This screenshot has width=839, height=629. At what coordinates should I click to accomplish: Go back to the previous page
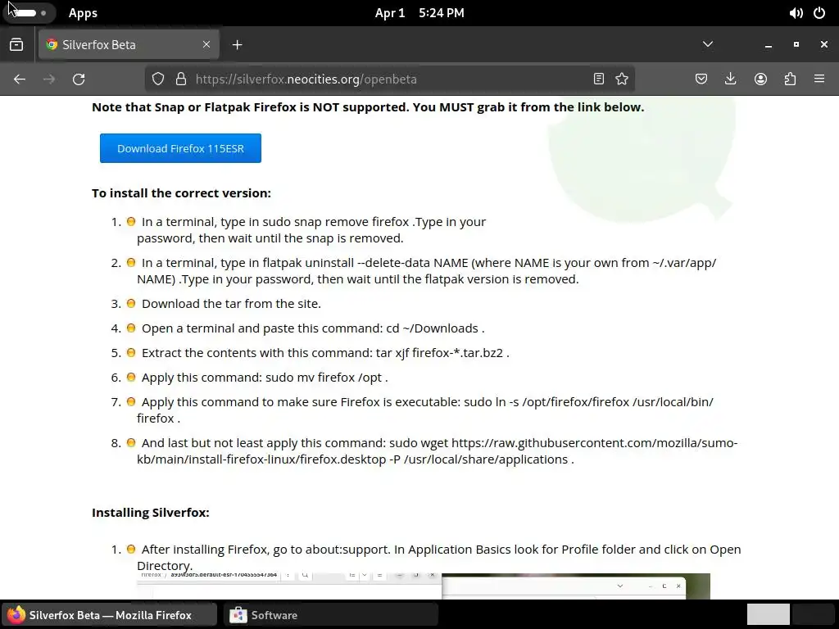(x=20, y=79)
